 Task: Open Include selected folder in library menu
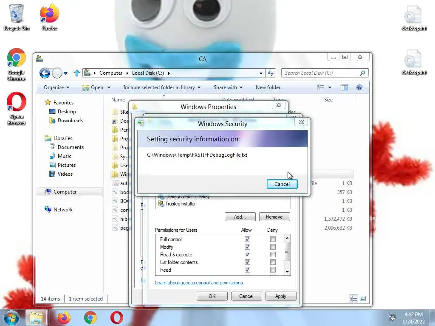pos(162,87)
